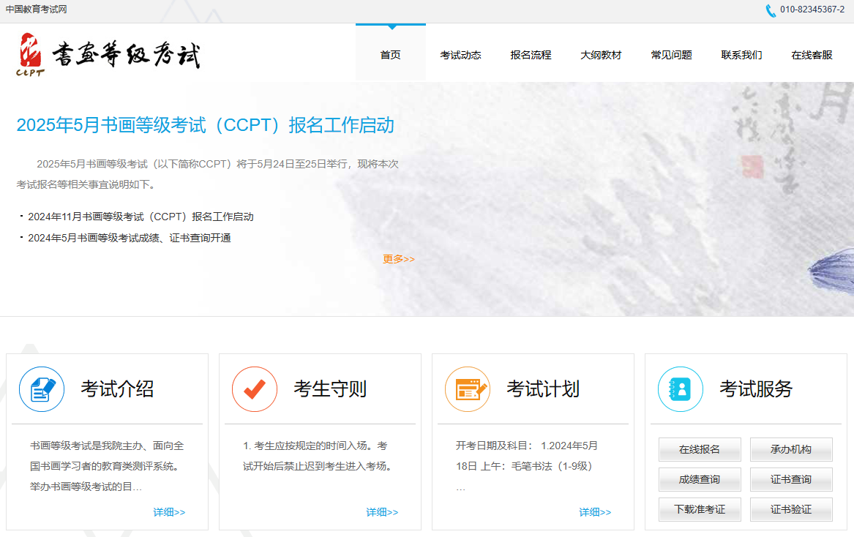
Task: Click the paragraph starting 2025年5月书画等级考试(以下简称CCPT)
Action: click(208, 174)
